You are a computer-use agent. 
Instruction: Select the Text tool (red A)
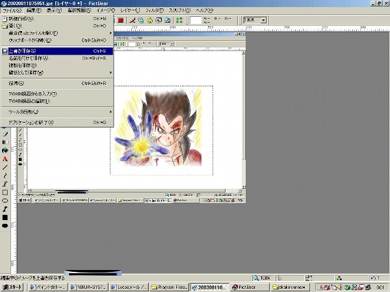[5, 158]
